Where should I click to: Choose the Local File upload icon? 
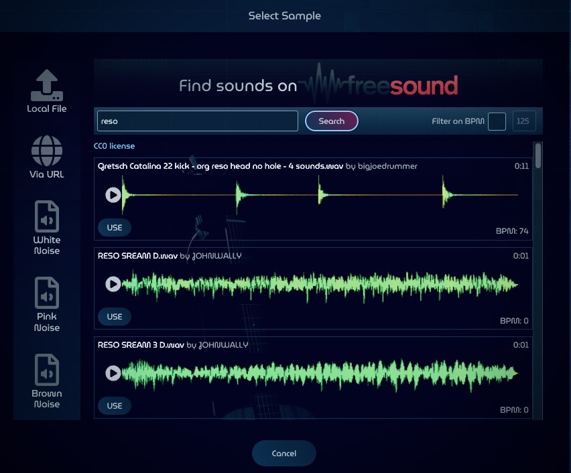click(x=47, y=85)
